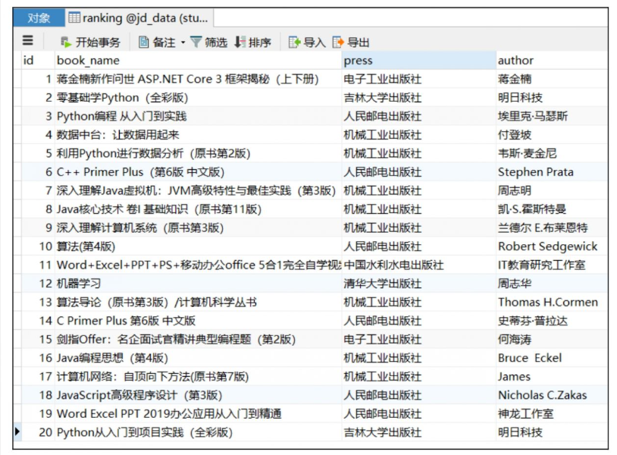Viewport: 617px width, 455px height.
Task: Select author cell IT教育研究工作室
Action: point(552,265)
